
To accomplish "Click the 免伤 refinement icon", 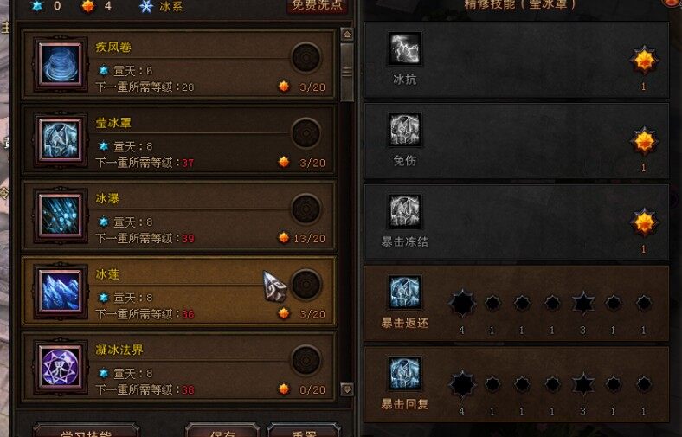I will click(404, 130).
